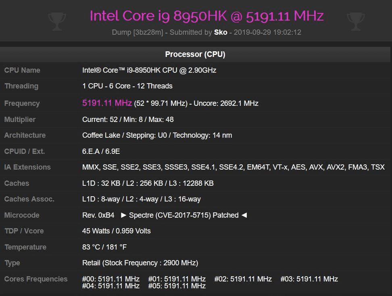The image size is (392, 296).
Task: Select the pink 5191.11 MHz frequency value
Action: (107, 103)
